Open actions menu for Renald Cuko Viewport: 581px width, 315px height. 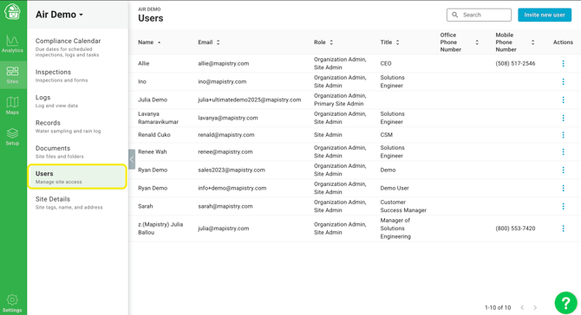click(x=563, y=135)
